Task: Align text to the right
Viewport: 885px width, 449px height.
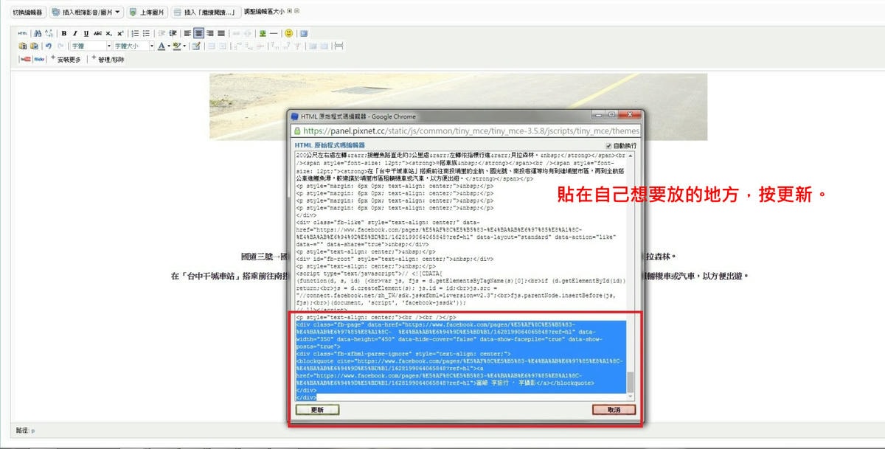Action: 210,33
